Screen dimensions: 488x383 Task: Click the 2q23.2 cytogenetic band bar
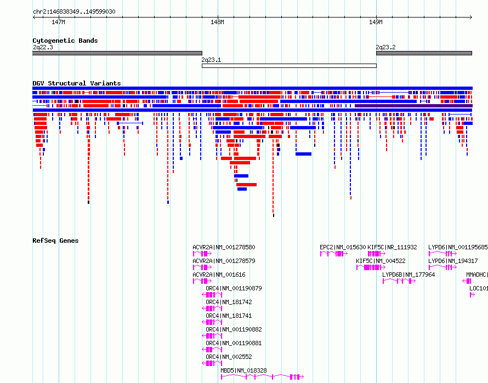(424, 53)
